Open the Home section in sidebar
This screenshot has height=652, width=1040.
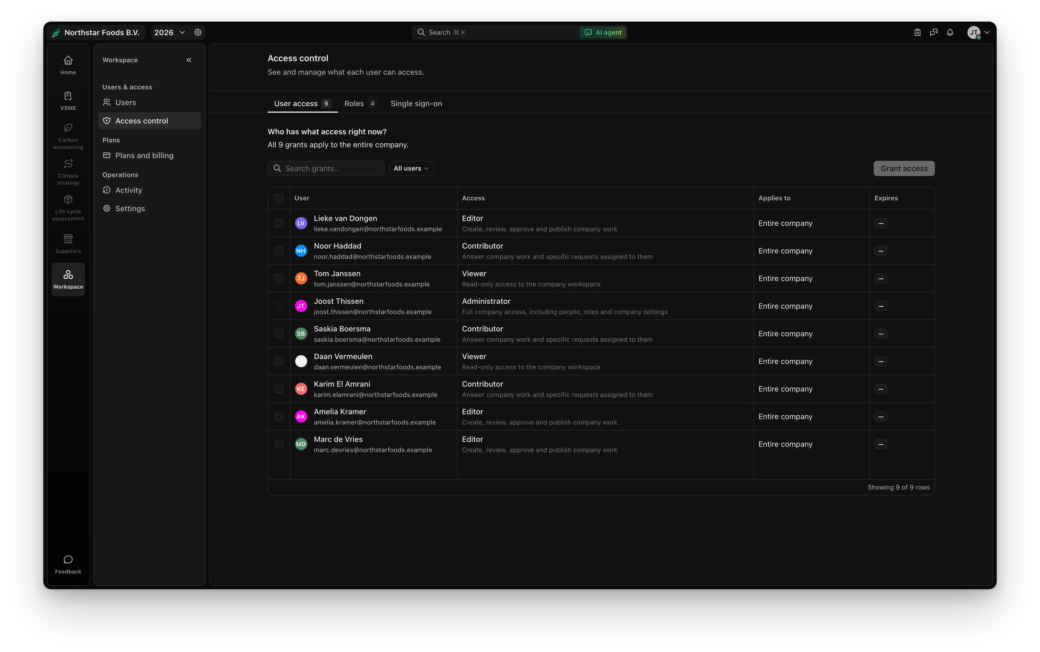[68, 66]
